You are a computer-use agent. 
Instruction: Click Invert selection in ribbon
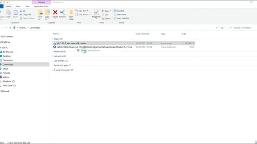[x=121, y=18]
